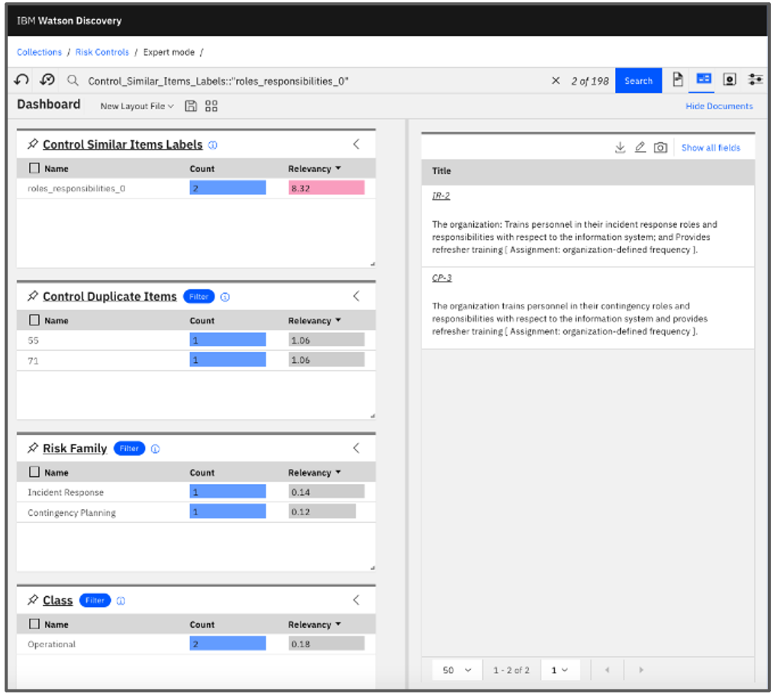This screenshot has width=774, height=697.
Task: Collapse the Class panel
Action: point(356,600)
